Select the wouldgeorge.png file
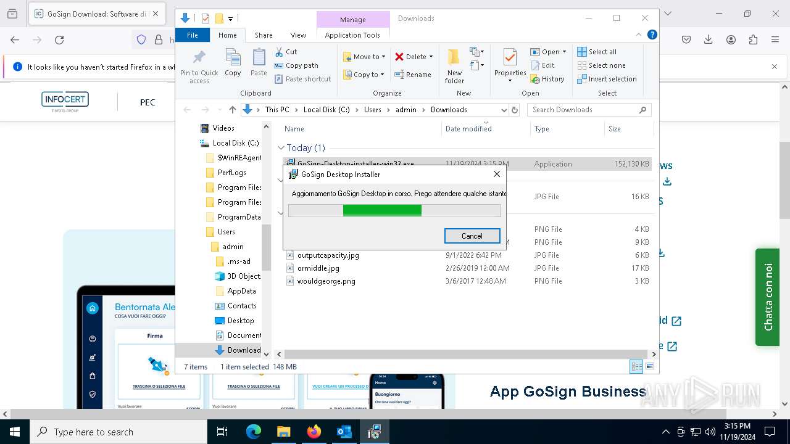The width and height of the screenshot is (790, 444). click(x=326, y=281)
